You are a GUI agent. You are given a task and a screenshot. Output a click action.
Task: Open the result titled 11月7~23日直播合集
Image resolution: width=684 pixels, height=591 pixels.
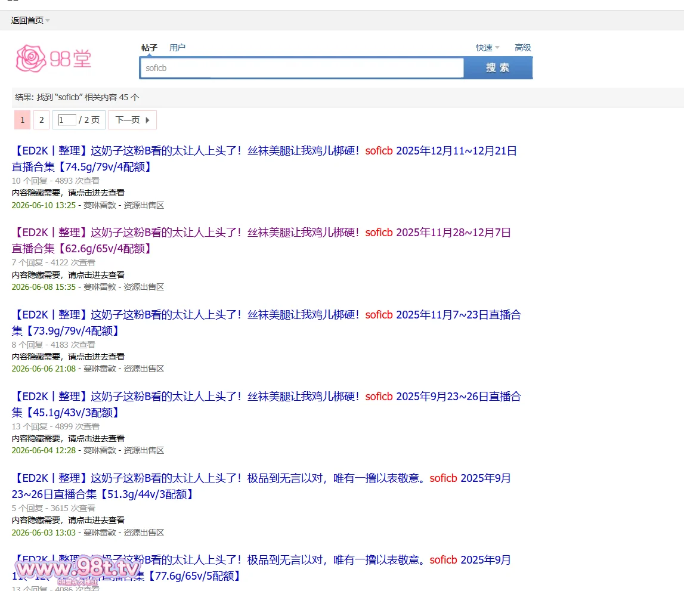point(267,323)
